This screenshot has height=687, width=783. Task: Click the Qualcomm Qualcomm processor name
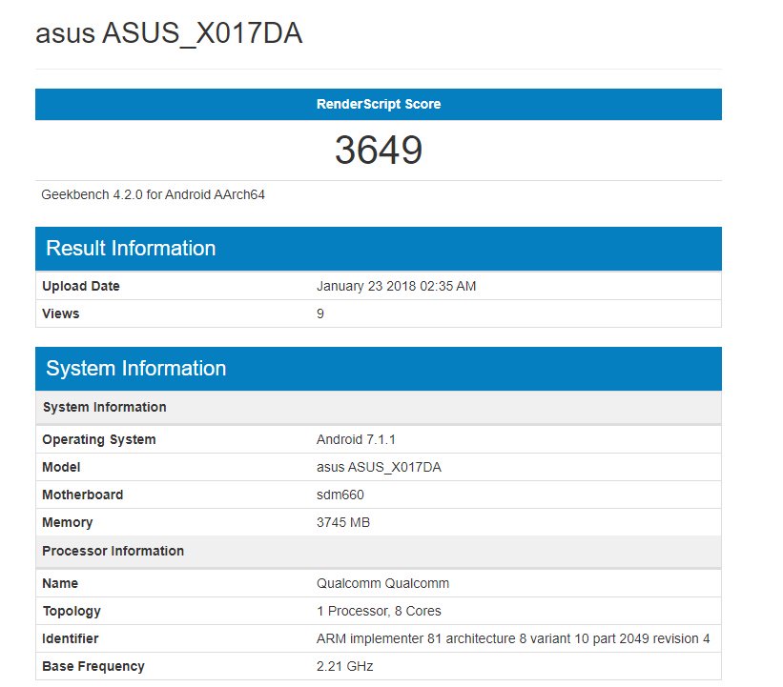pos(382,583)
